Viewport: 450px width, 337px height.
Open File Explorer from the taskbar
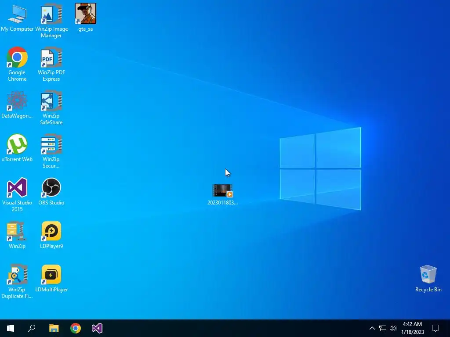(x=54, y=328)
